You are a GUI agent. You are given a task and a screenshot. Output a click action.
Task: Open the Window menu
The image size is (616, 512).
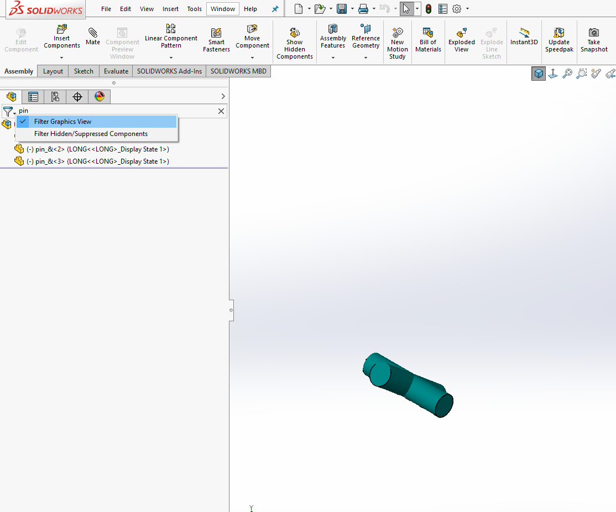222,9
